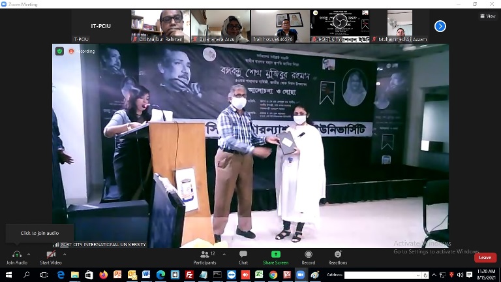Open File Explorer from the taskbar
Viewport: 501px width, 282px height.
pyautogui.click(x=75, y=275)
